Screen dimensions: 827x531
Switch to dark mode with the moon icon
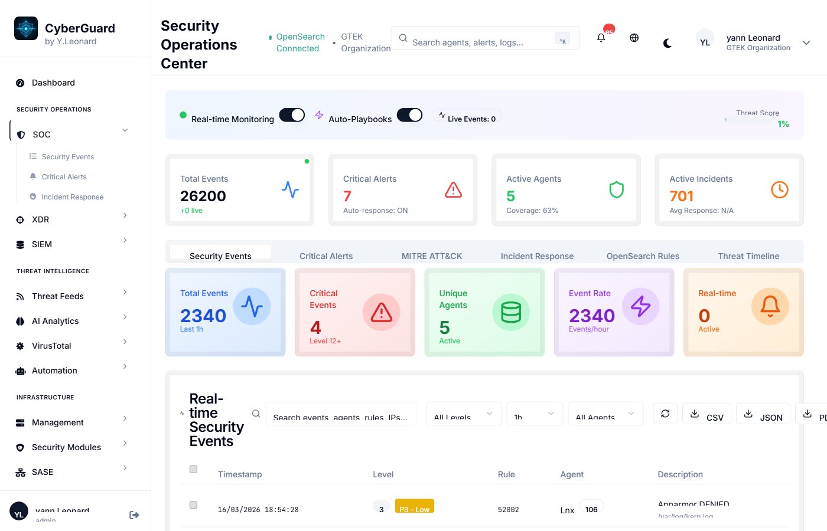668,43
